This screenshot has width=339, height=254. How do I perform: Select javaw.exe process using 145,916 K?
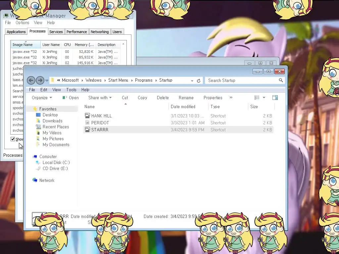[65, 63]
